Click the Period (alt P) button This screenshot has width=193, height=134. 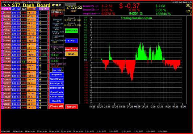pos(57,83)
